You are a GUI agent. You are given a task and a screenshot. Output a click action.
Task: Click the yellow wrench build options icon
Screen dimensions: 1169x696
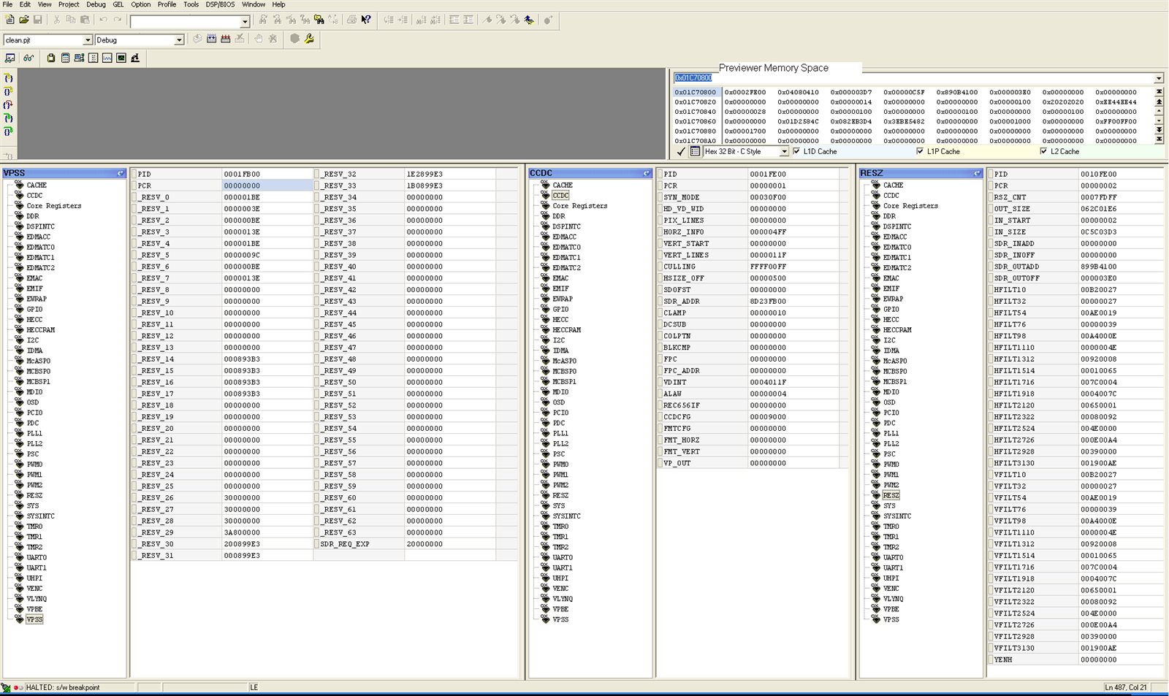click(x=309, y=39)
